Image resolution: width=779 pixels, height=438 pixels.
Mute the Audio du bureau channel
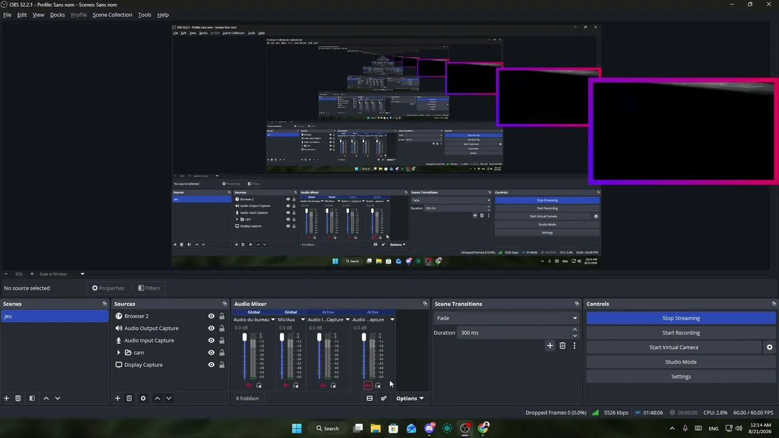(248, 386)
